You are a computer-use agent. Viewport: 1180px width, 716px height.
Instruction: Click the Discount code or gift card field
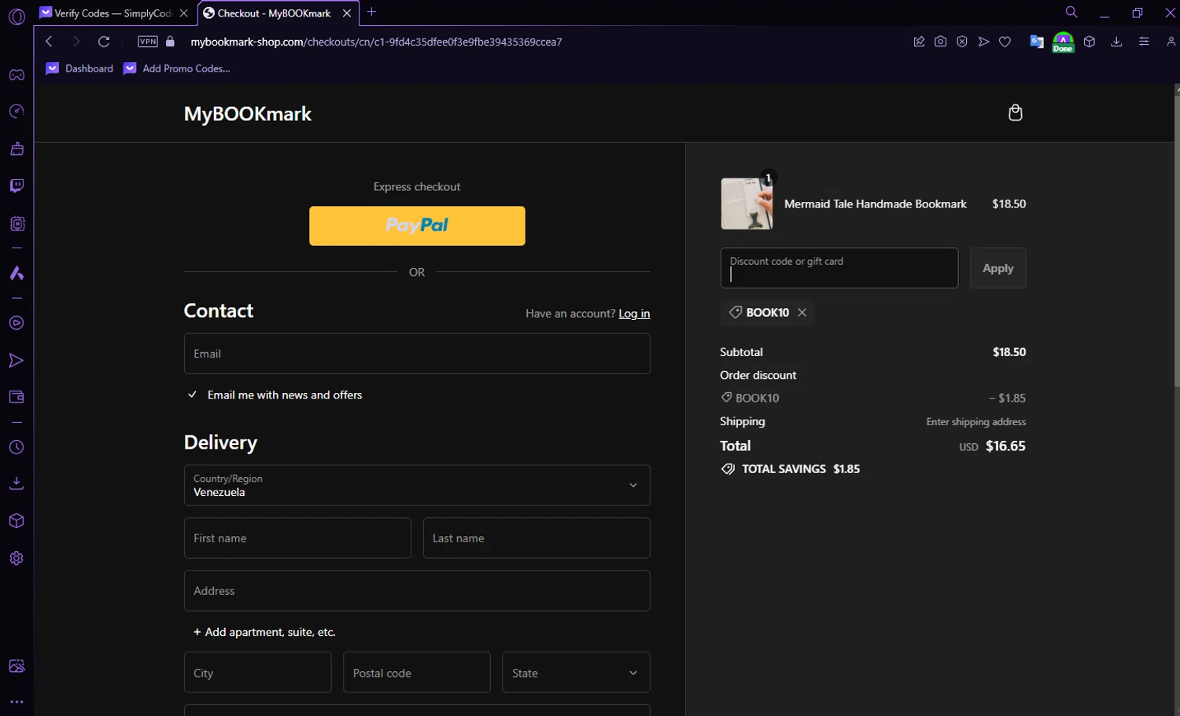coord(839,268)
